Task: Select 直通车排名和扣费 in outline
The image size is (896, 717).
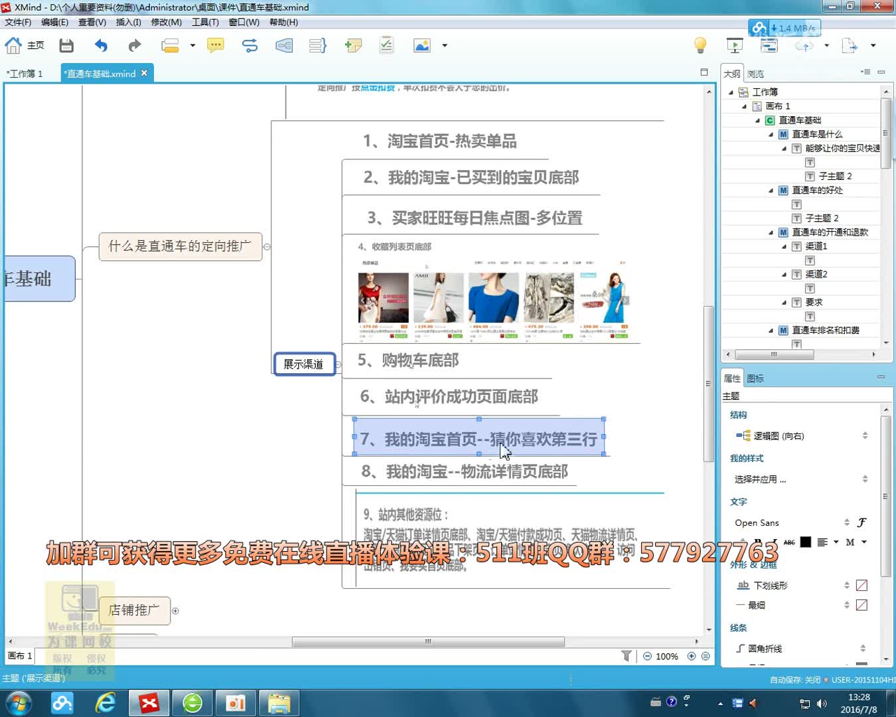Action: click(826, 330)
